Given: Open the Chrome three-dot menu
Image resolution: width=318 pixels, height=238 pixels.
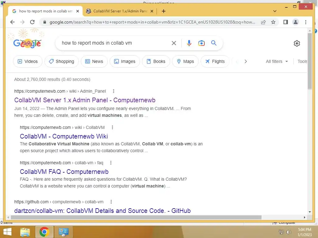Looking at the screenshot, I should [306, 22].
